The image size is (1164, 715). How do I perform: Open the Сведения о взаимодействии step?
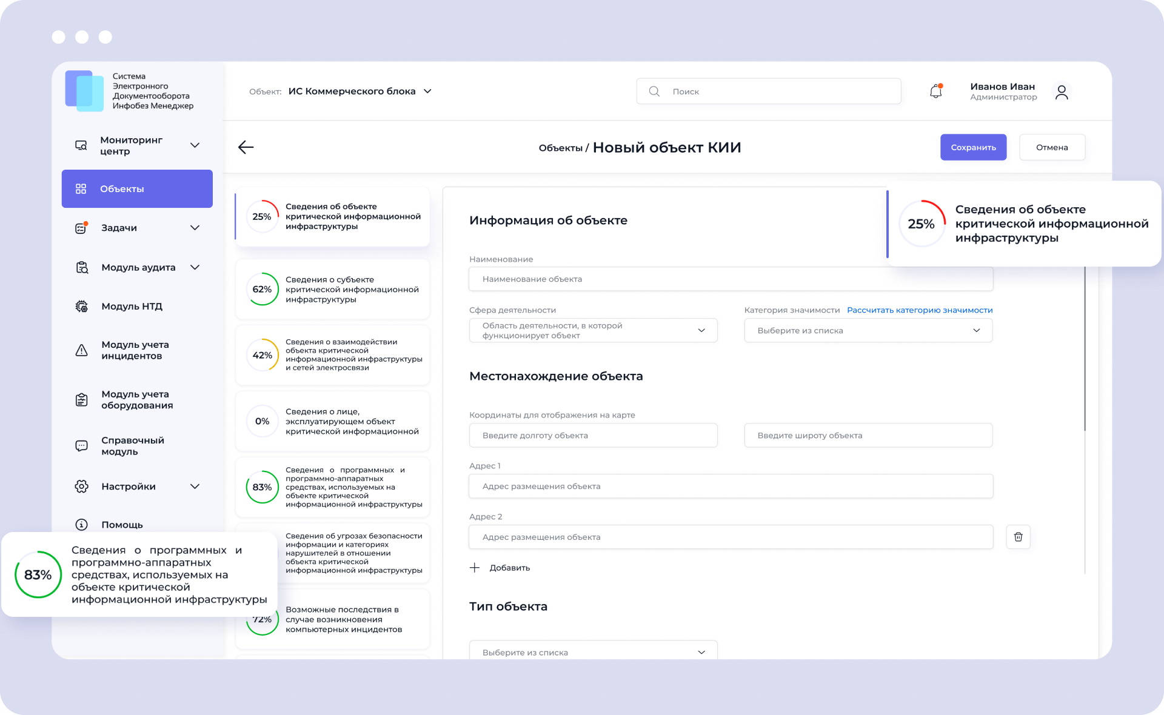pos(332,355)
